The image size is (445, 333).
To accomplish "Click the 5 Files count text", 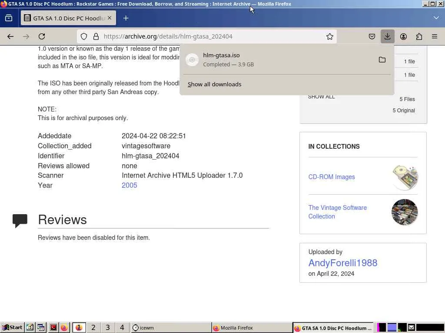I will click(407, 99).
